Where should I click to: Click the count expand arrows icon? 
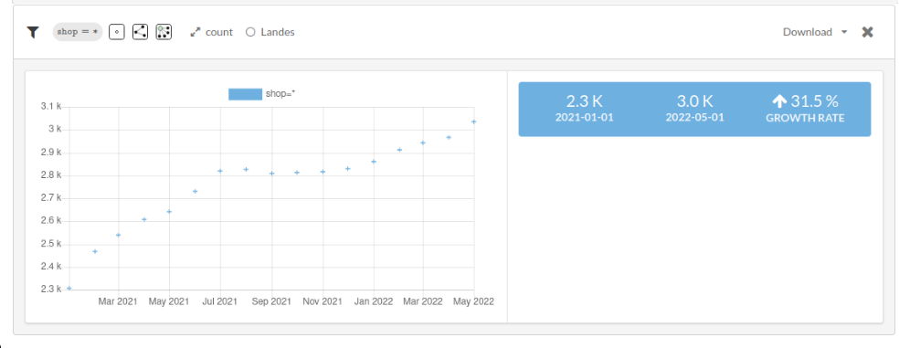(195, 33)
